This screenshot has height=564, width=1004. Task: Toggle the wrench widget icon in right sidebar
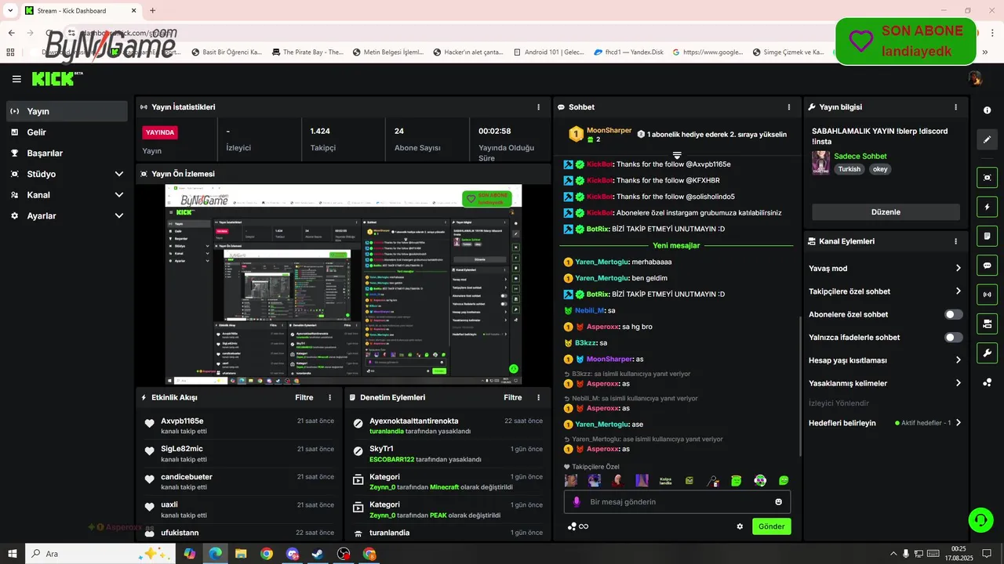coord(988,352)
